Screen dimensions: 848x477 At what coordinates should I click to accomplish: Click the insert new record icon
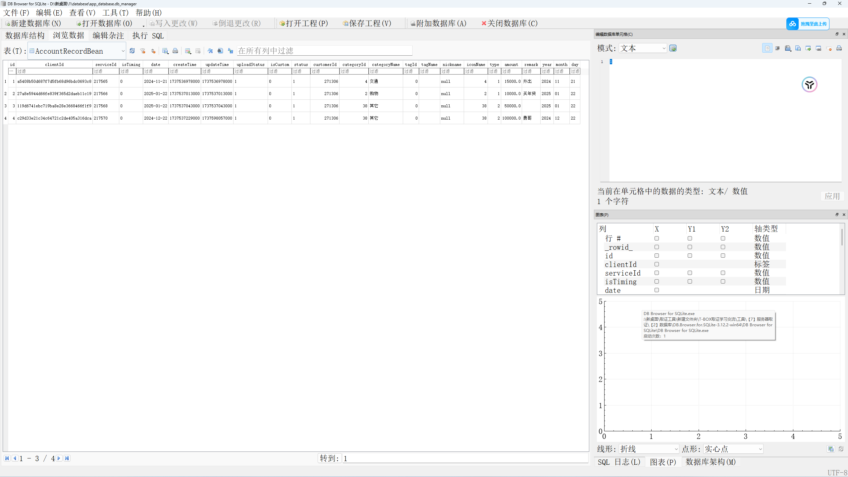(x=188, y=51)
